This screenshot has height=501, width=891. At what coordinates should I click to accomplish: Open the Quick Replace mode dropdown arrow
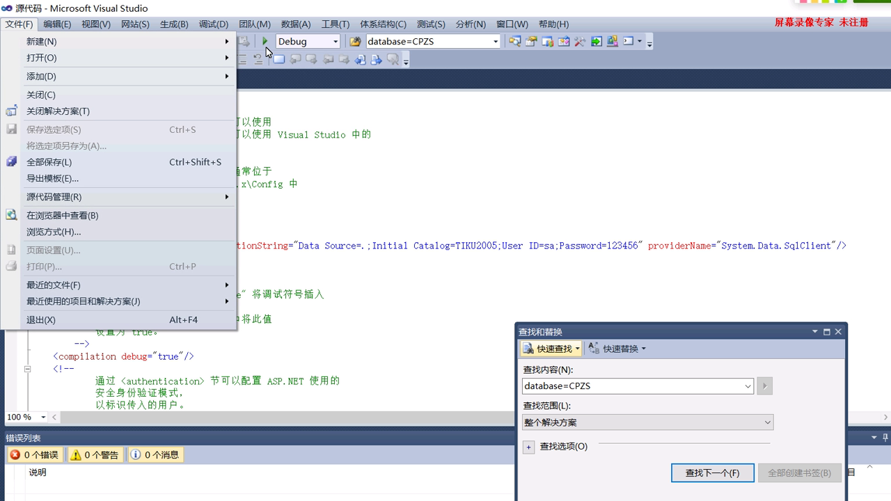(643, 349)
